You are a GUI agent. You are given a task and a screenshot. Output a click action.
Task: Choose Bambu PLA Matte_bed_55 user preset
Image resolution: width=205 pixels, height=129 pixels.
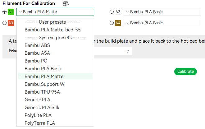point(55,30)
